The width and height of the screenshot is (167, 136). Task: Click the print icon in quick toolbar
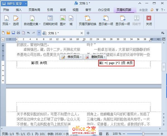click(18, 33)
